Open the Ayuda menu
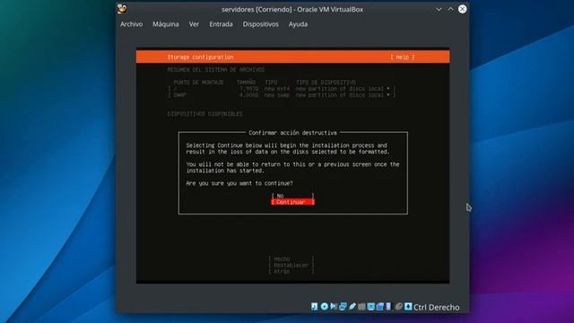Viewport: 574px width, 323px height. 298,24
